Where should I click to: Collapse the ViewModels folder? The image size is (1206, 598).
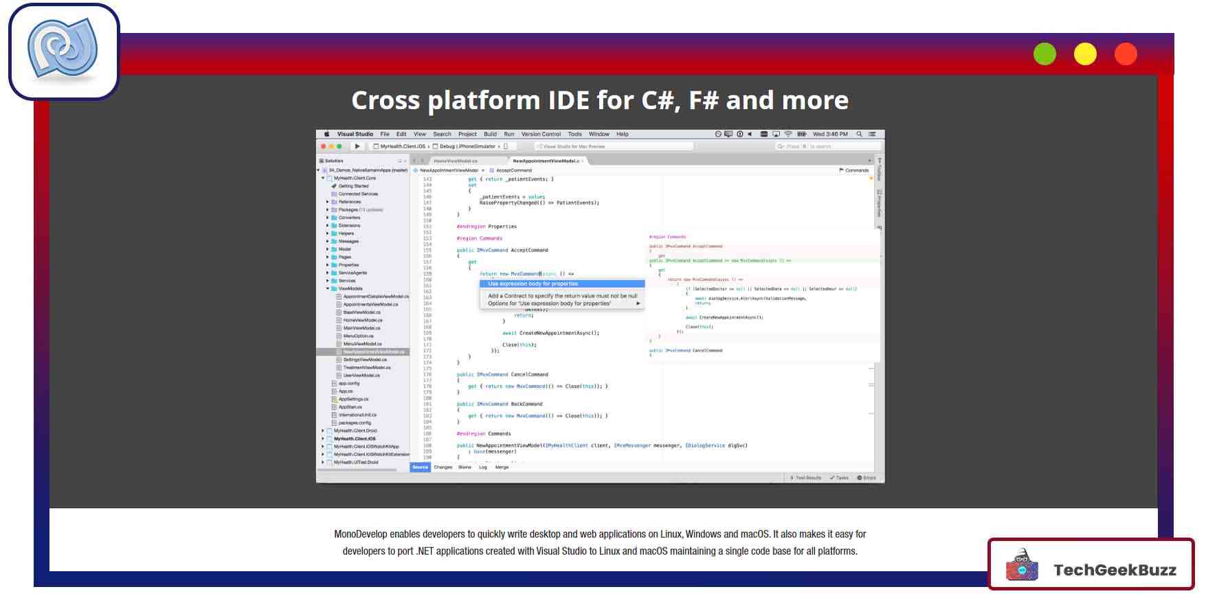(x=327, y=289)
